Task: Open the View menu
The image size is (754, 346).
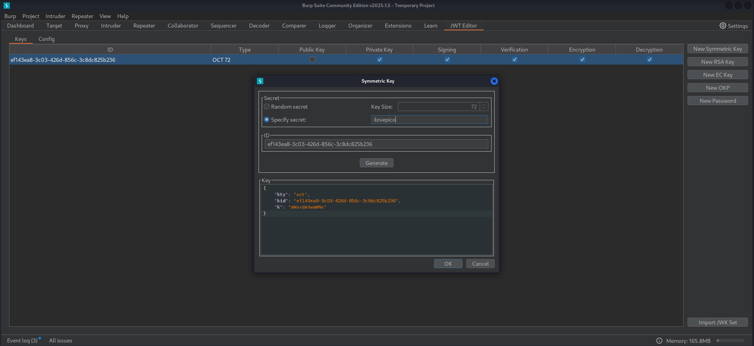Action: coord(105,16)
